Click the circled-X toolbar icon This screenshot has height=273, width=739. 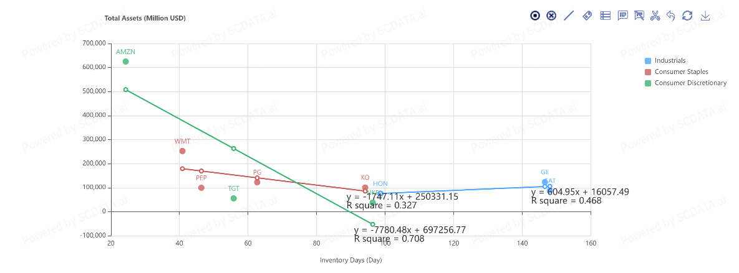pyautogui.click(x=551, y=16)
